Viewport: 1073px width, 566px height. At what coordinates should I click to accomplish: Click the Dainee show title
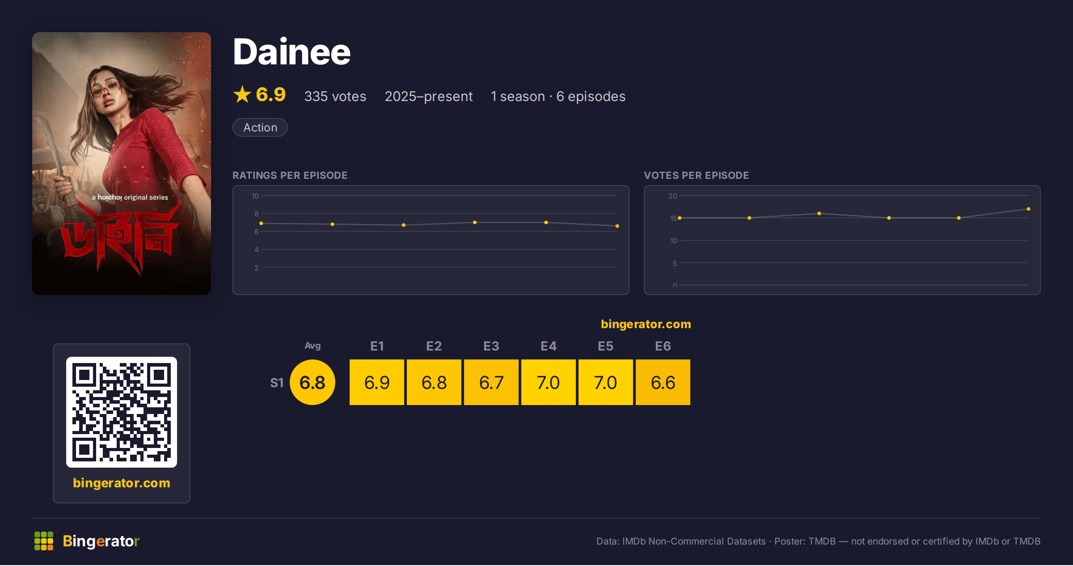tap(291, 52)
